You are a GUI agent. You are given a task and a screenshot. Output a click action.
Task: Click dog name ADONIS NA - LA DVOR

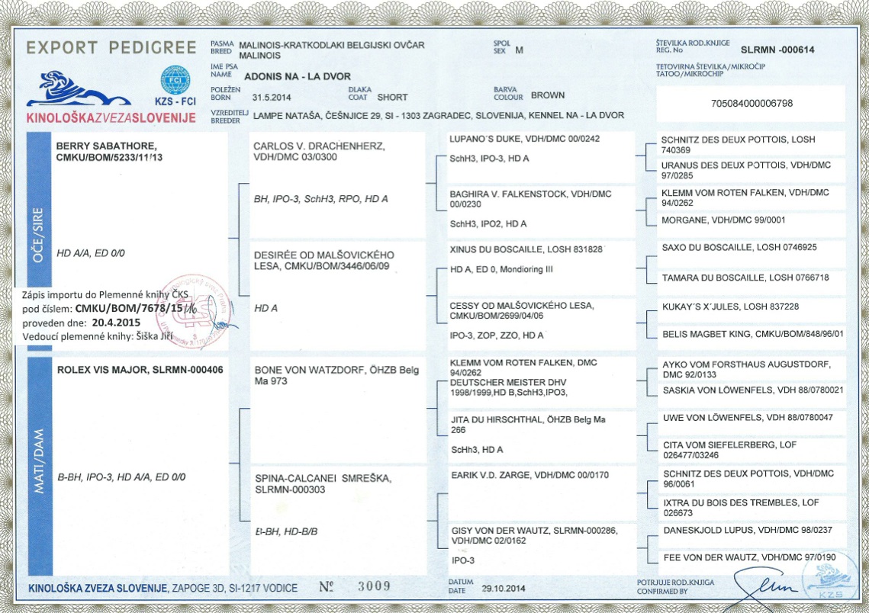pyautogui.click(x=298, y=76)
